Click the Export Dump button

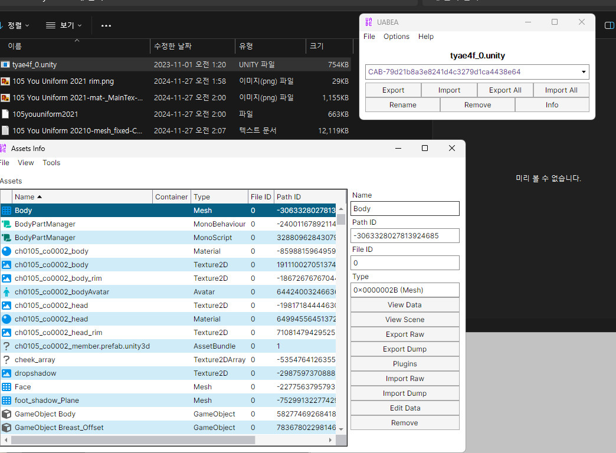pyautogui.click(x=405, y=349)
